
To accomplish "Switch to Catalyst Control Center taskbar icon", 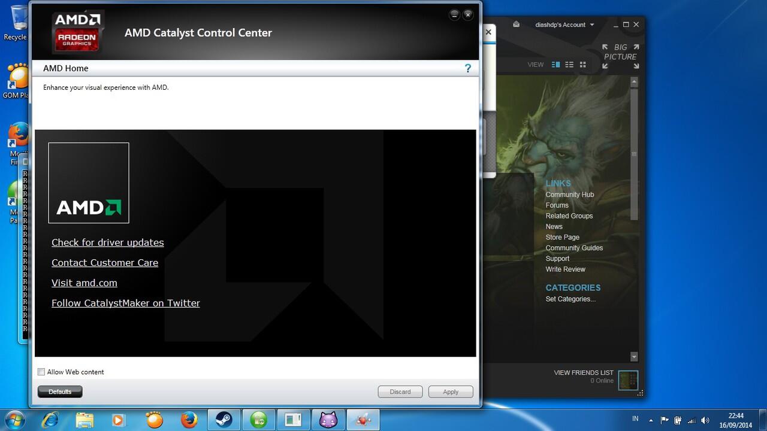I will click(x=363, y=420).
